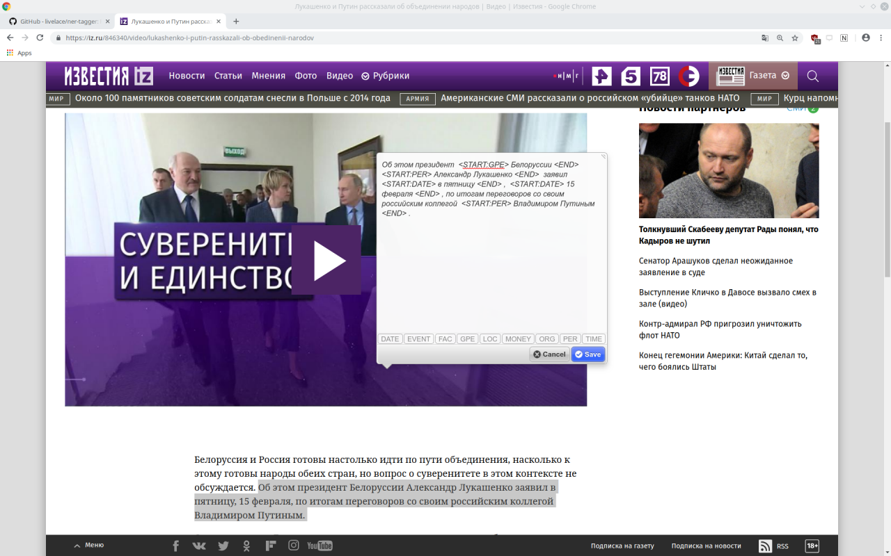
Task: Expand the Рубрики dropdown menu
Action: pos(386,76)
